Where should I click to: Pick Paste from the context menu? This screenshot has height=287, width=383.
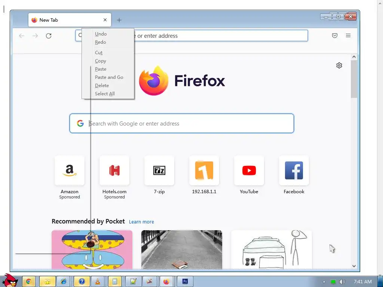[101, 69]
